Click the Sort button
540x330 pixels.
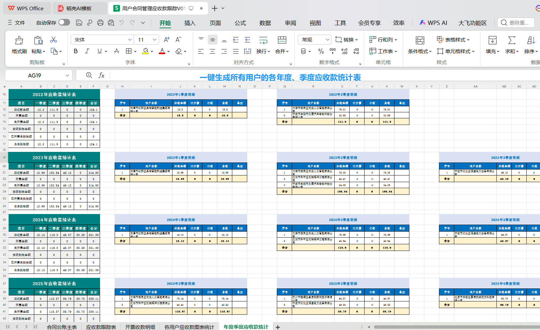(x=531, y=45)
